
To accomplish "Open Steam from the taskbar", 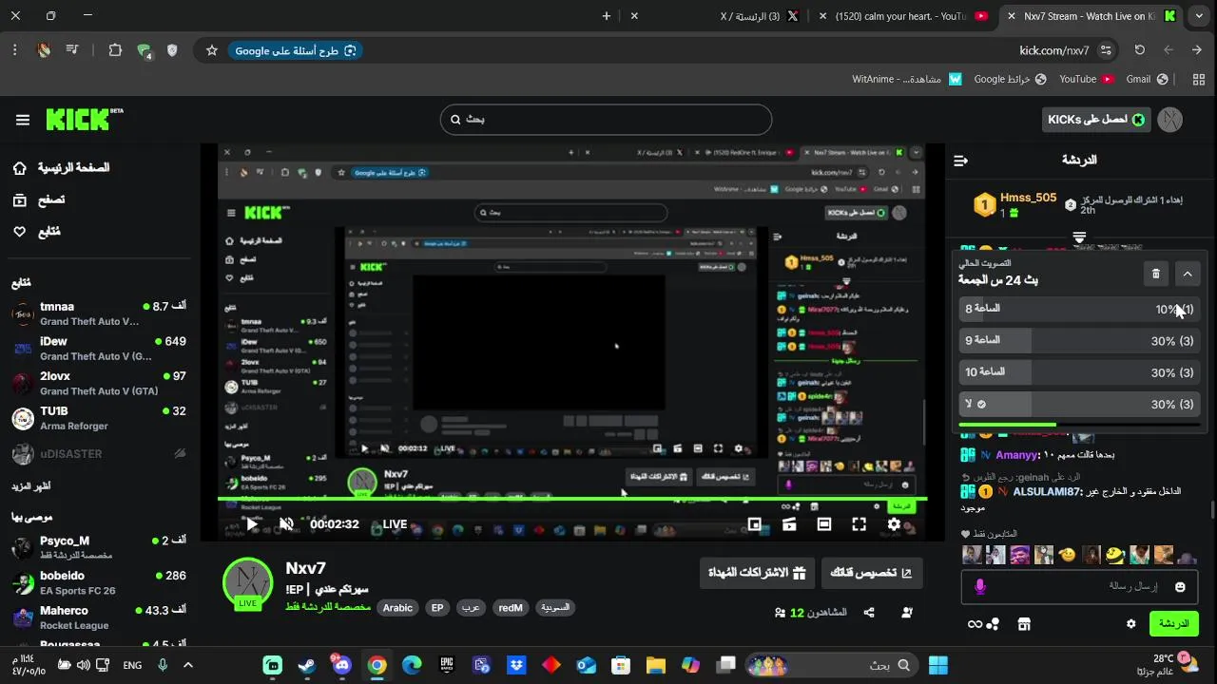I will click(307, 665).
